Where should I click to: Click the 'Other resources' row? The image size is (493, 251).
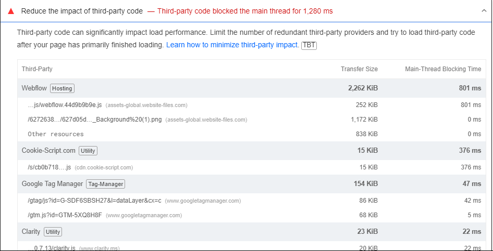click(x=56, y=134)
